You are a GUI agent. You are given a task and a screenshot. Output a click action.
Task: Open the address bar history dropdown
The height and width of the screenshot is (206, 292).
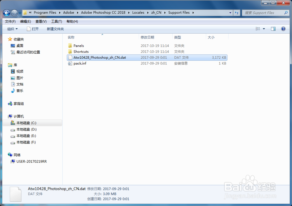(230, 13)
